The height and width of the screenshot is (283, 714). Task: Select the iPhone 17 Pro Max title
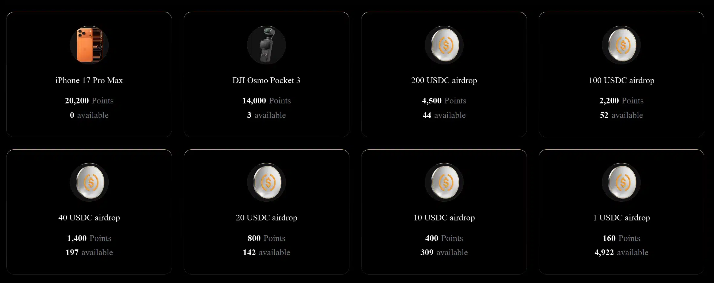tap(89, 80)
